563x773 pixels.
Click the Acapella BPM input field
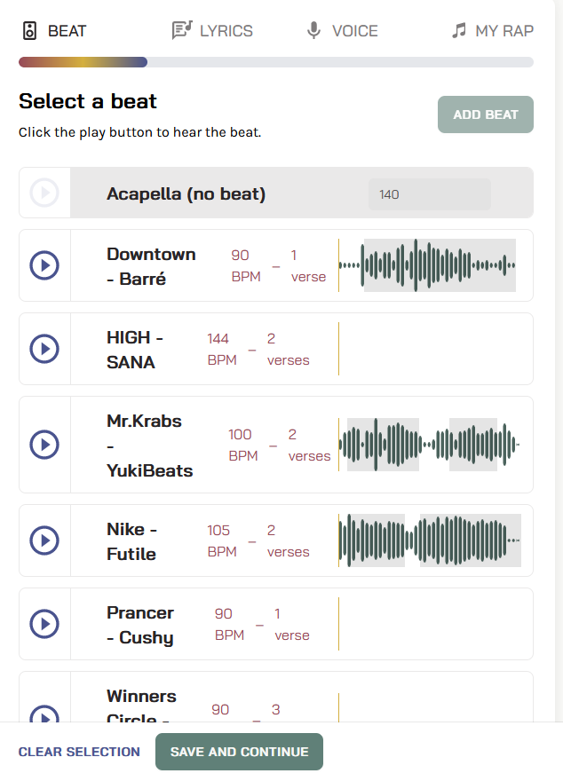tap(429, 194)
